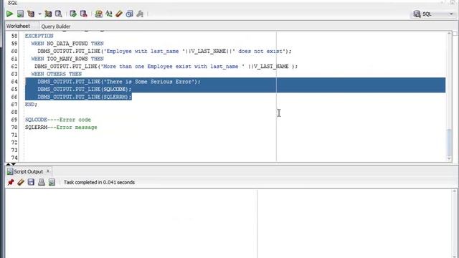Click line number 74 in the gutter
Screen dimensions: 459x258
(14, 158)
